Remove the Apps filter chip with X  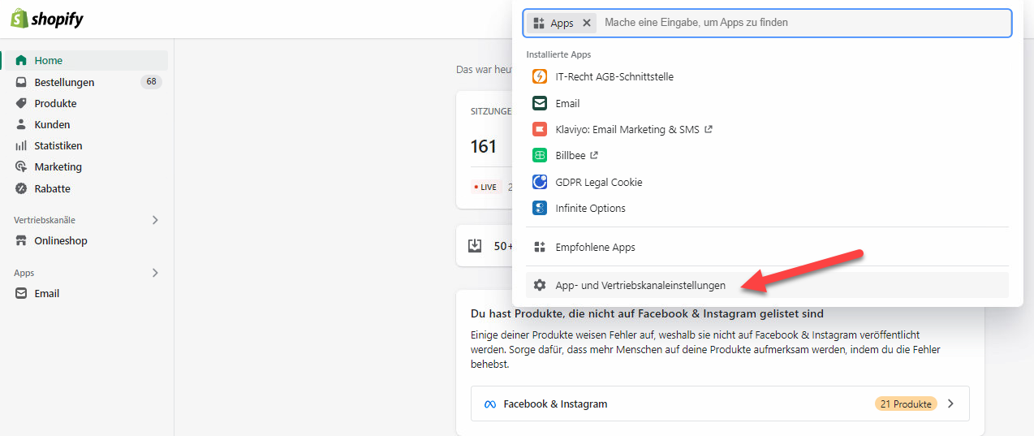click(587, 23)
